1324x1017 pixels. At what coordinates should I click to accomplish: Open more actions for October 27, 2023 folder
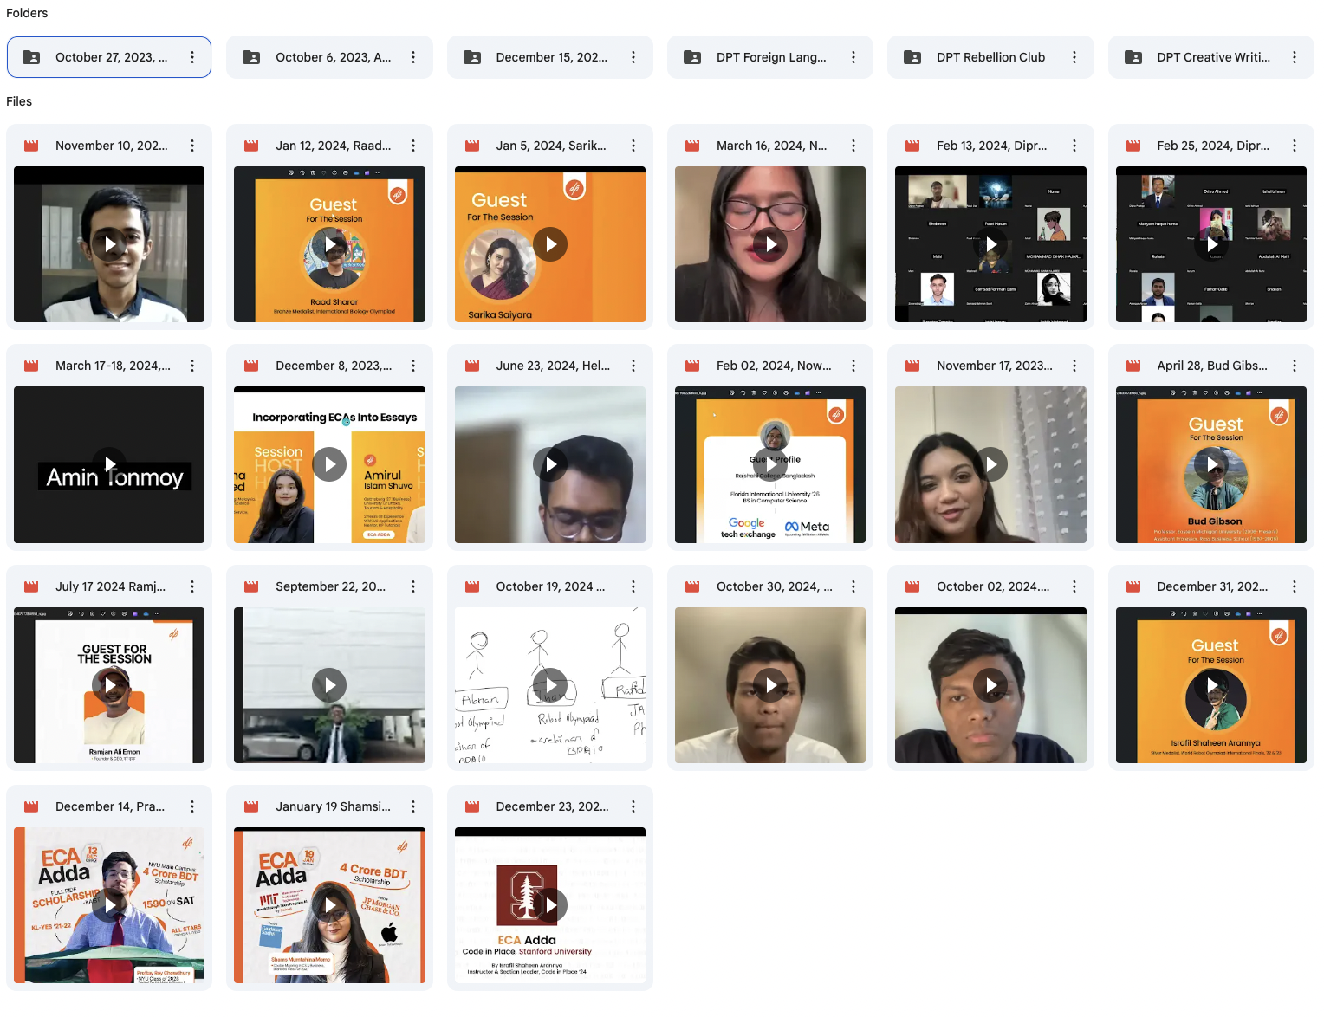tap(192, 57)
